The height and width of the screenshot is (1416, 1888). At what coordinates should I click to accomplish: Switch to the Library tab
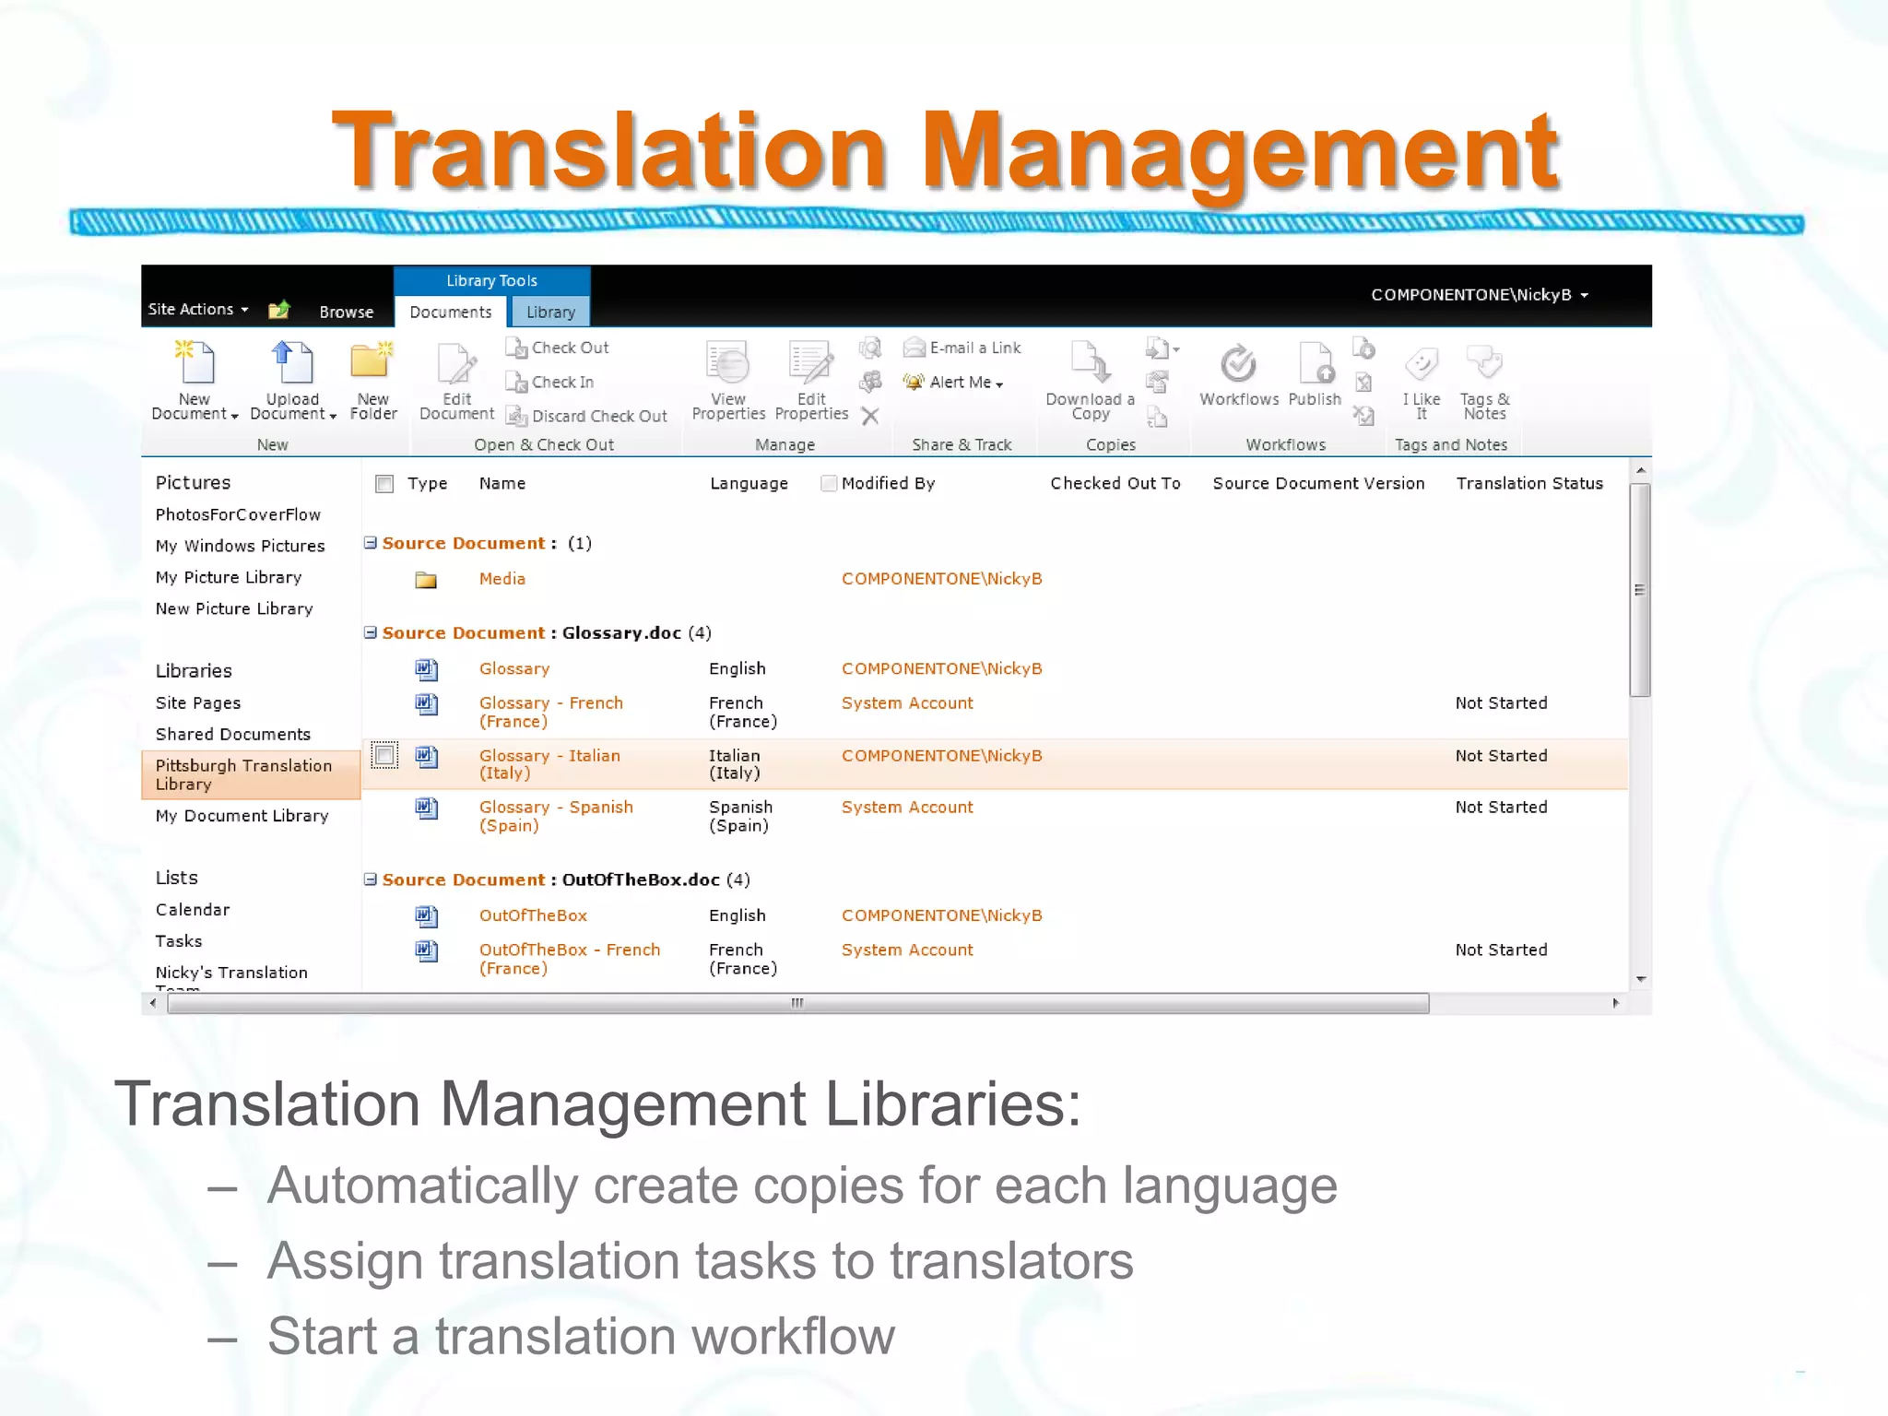tap(550, 313)
